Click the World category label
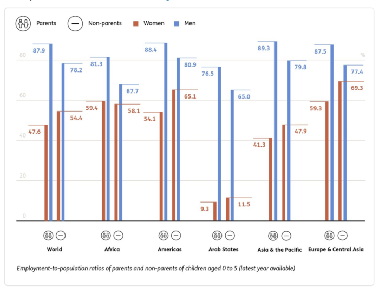The width and height of the screenshot is (379, 293). tap(54, 250)
